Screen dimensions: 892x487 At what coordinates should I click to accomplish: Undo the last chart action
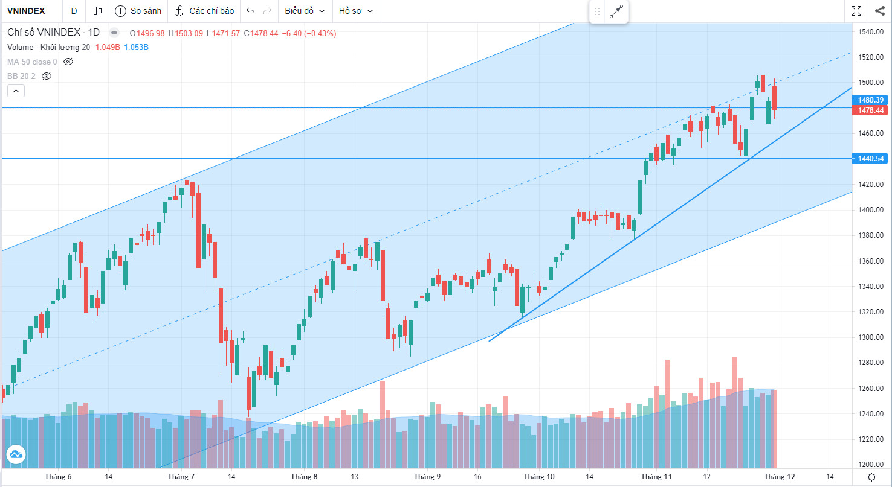pos(251,11)
